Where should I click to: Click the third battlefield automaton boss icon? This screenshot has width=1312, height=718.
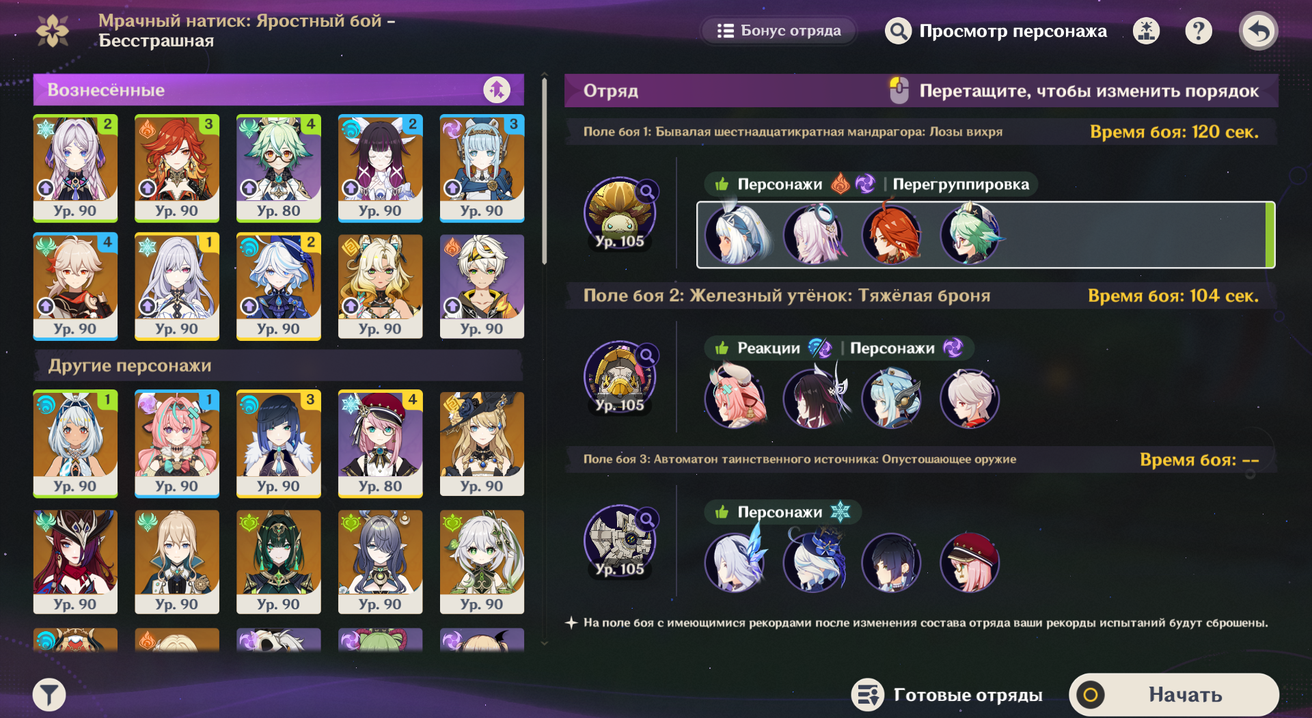619,540
